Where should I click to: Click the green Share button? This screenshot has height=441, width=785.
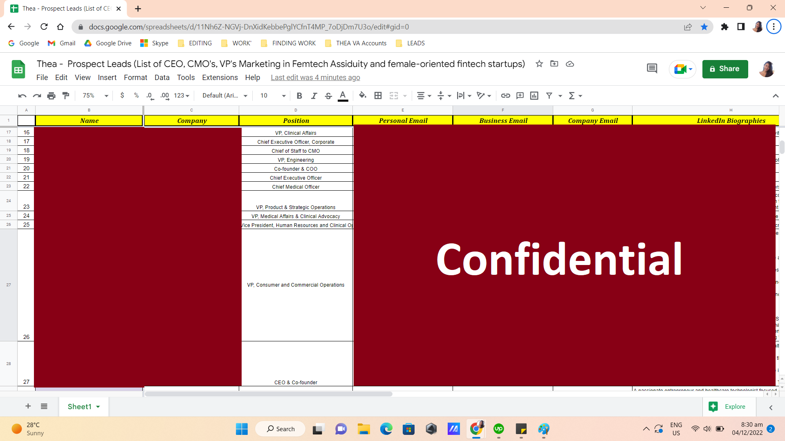(x=725, y=69)
